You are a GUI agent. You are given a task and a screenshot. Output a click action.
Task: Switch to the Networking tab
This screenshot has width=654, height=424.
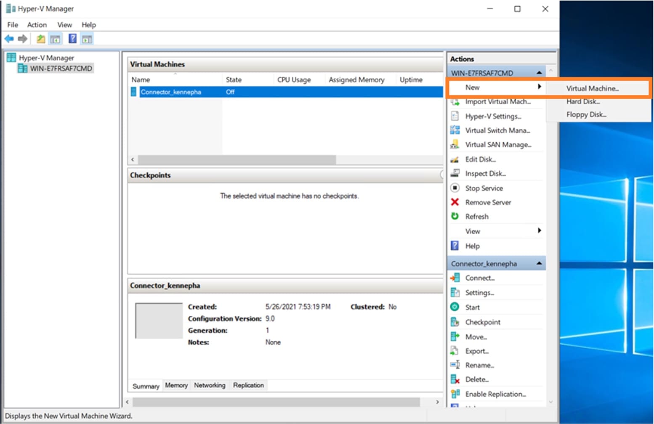210,385
